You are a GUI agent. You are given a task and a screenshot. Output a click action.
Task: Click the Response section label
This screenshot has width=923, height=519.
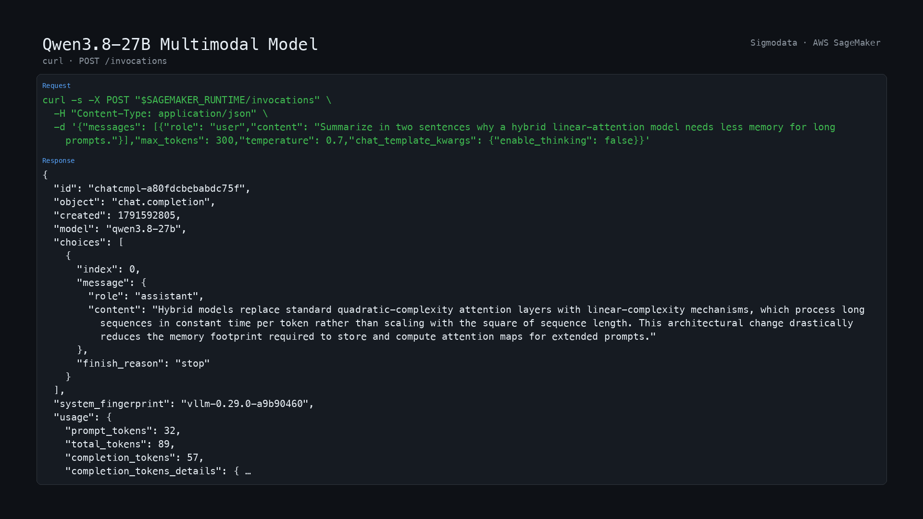click(x=58, y=161)
